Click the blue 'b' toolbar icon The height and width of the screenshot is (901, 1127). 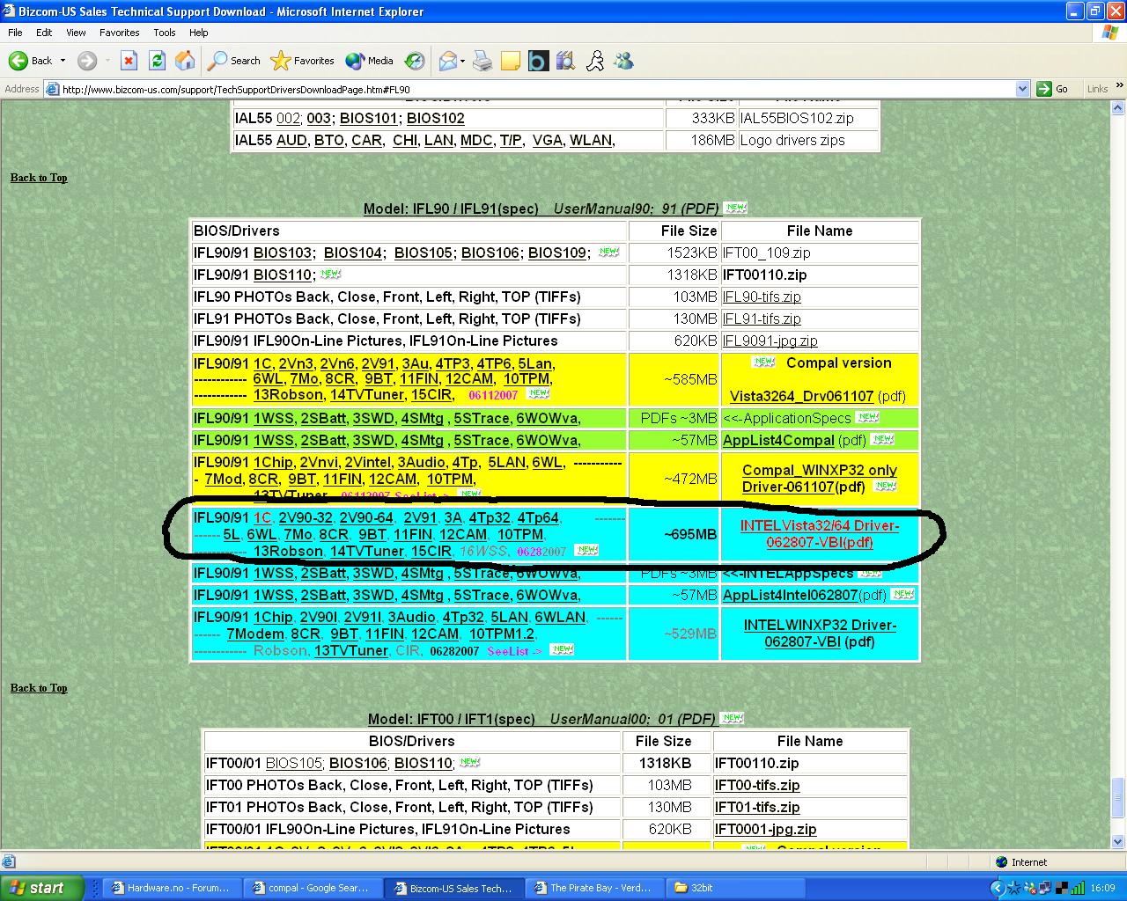click(x=538, y=61)
